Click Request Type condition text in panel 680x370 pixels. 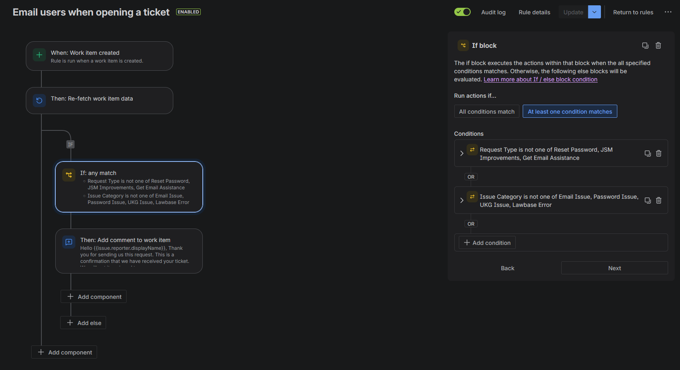click(546, 154)
